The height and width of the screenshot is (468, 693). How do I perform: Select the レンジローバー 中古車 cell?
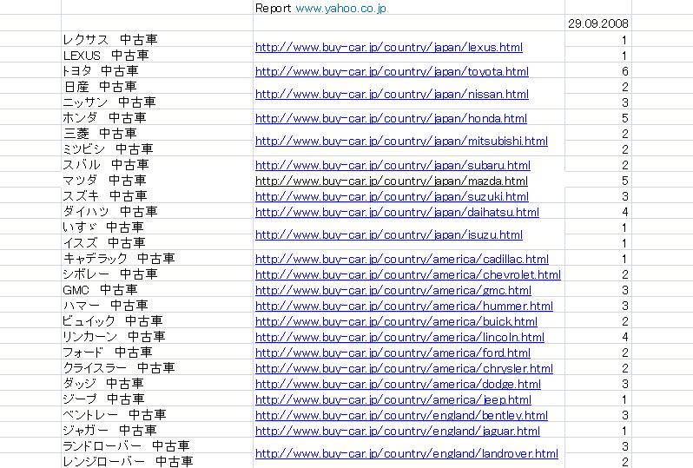click(157, 461)
